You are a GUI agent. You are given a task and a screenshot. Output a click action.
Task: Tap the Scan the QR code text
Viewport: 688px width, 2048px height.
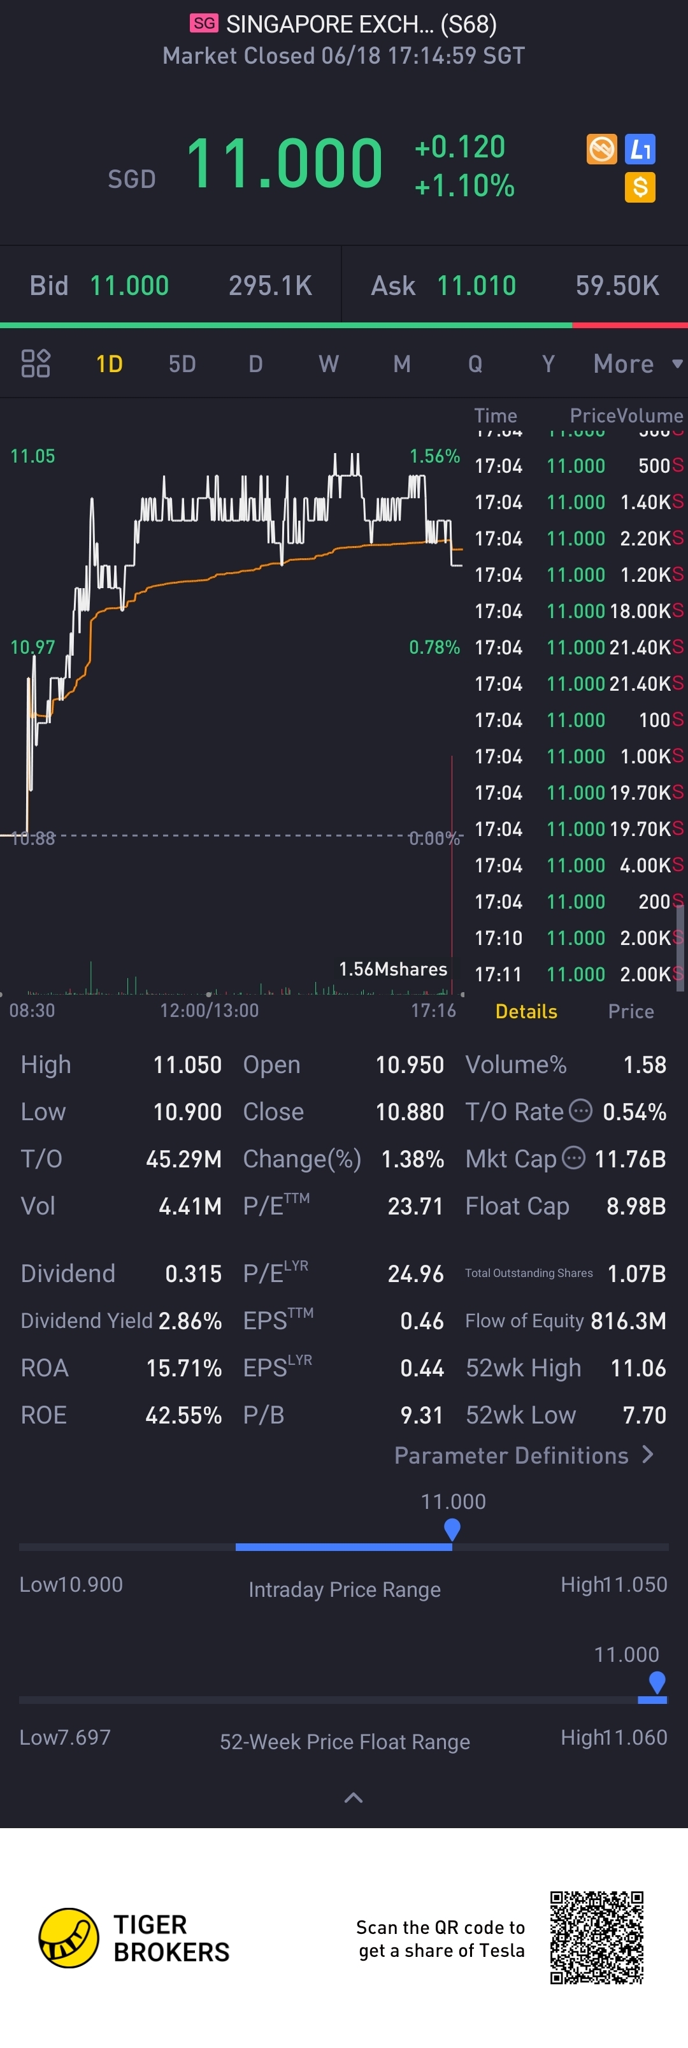pyautogui.click(x=441, y=1938)
